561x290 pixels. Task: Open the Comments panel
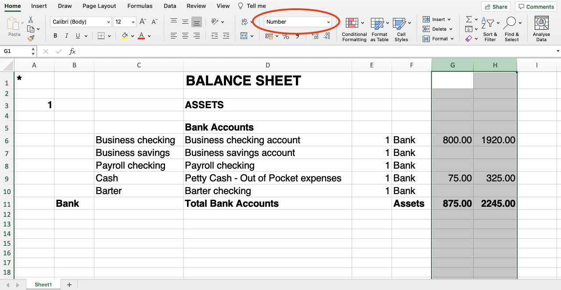[x=536, y=7]
